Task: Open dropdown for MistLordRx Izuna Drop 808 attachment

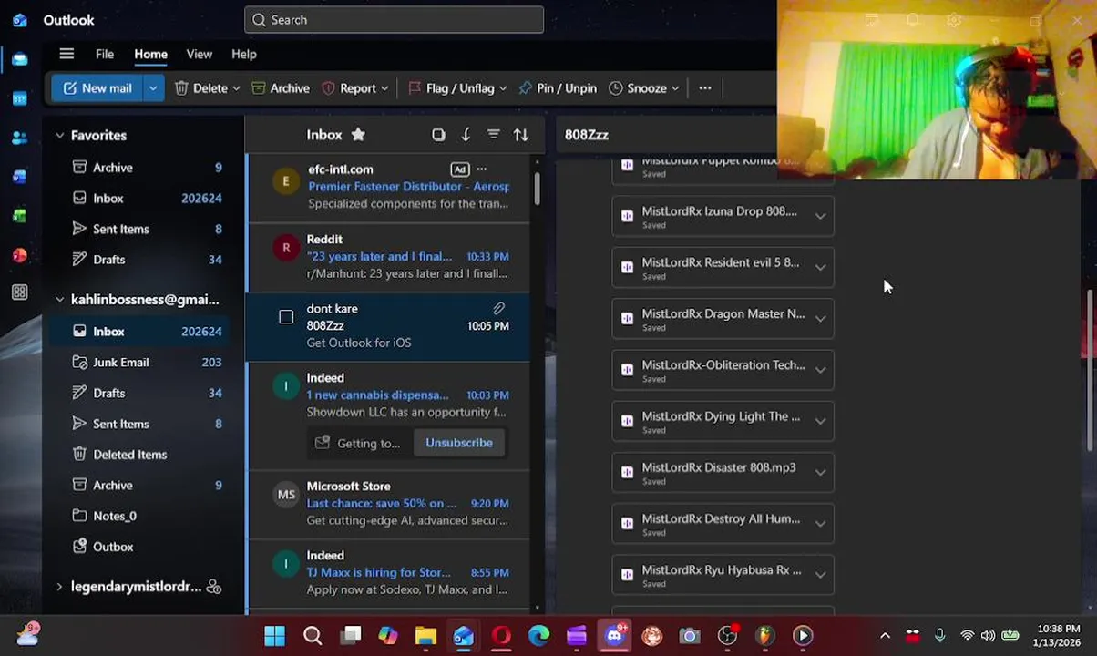Action: [820, 217]
